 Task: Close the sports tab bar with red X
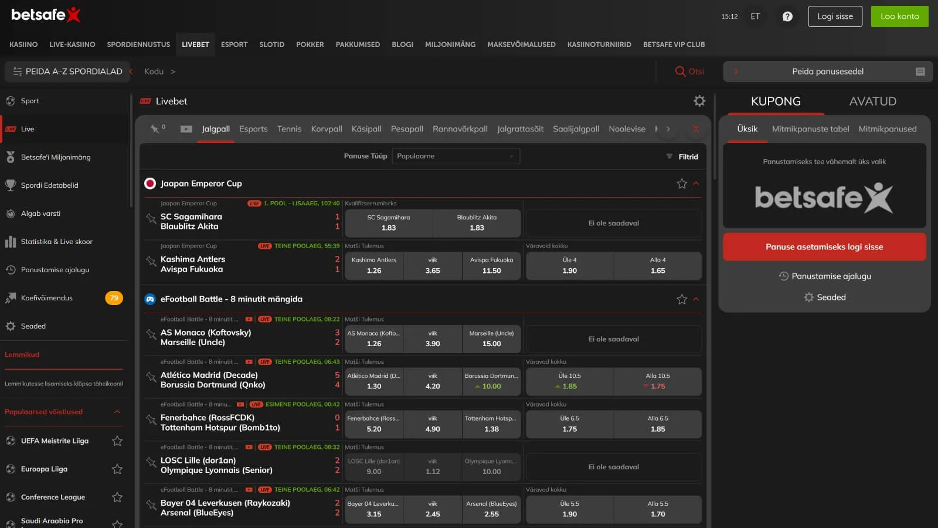pos(696,129)
